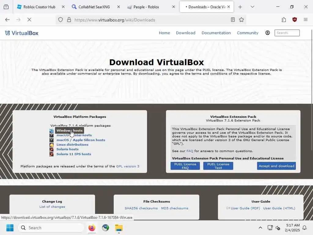The width and height of the screenshot is (313, 235).
Task: Open the Firefox extensions puzzle icon
Action: pyautogui.click(x=284, y=20)
